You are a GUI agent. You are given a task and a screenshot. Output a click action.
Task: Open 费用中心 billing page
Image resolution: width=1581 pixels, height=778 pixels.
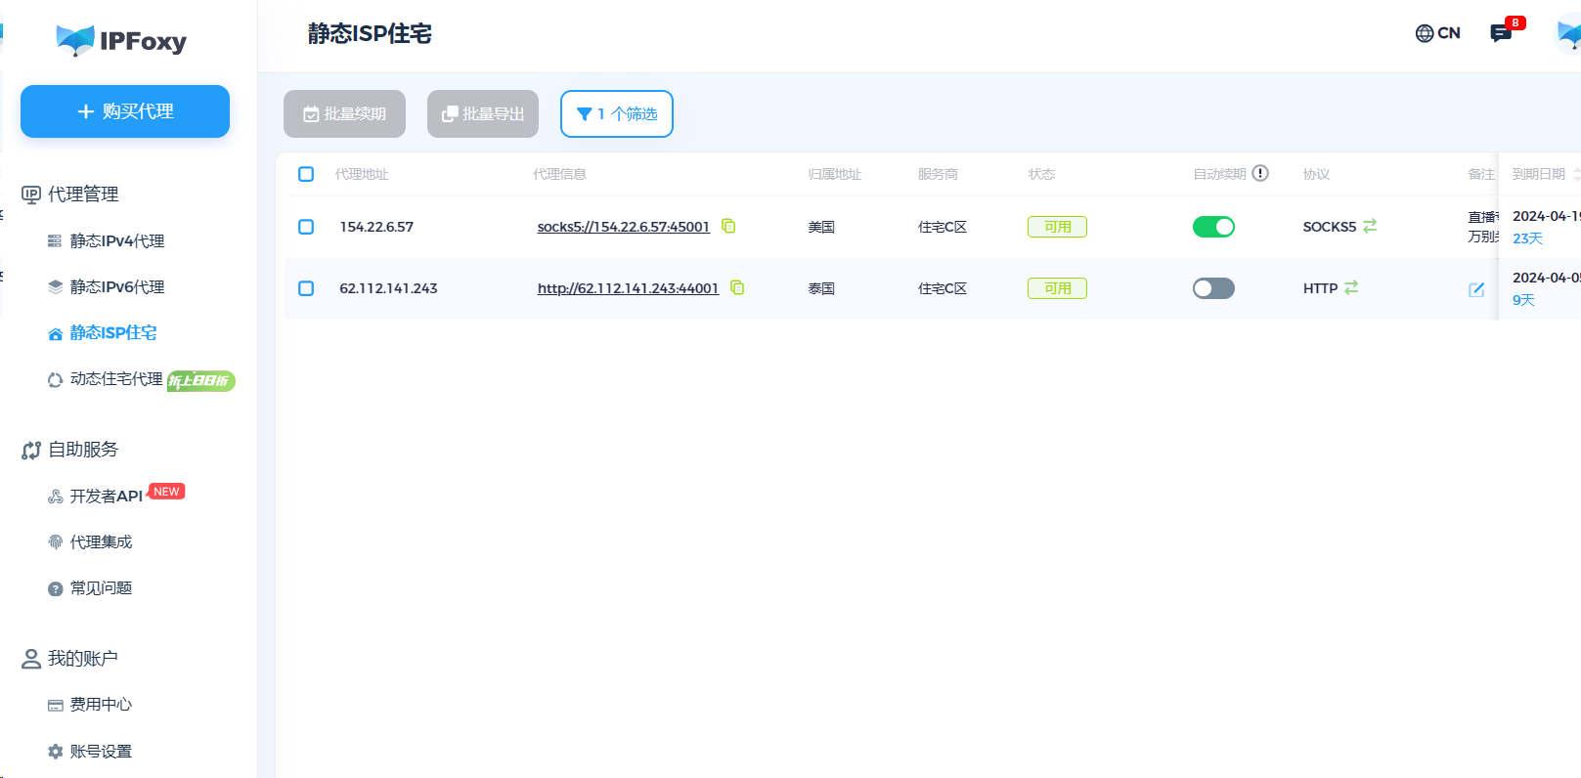[x=101, y=704]
